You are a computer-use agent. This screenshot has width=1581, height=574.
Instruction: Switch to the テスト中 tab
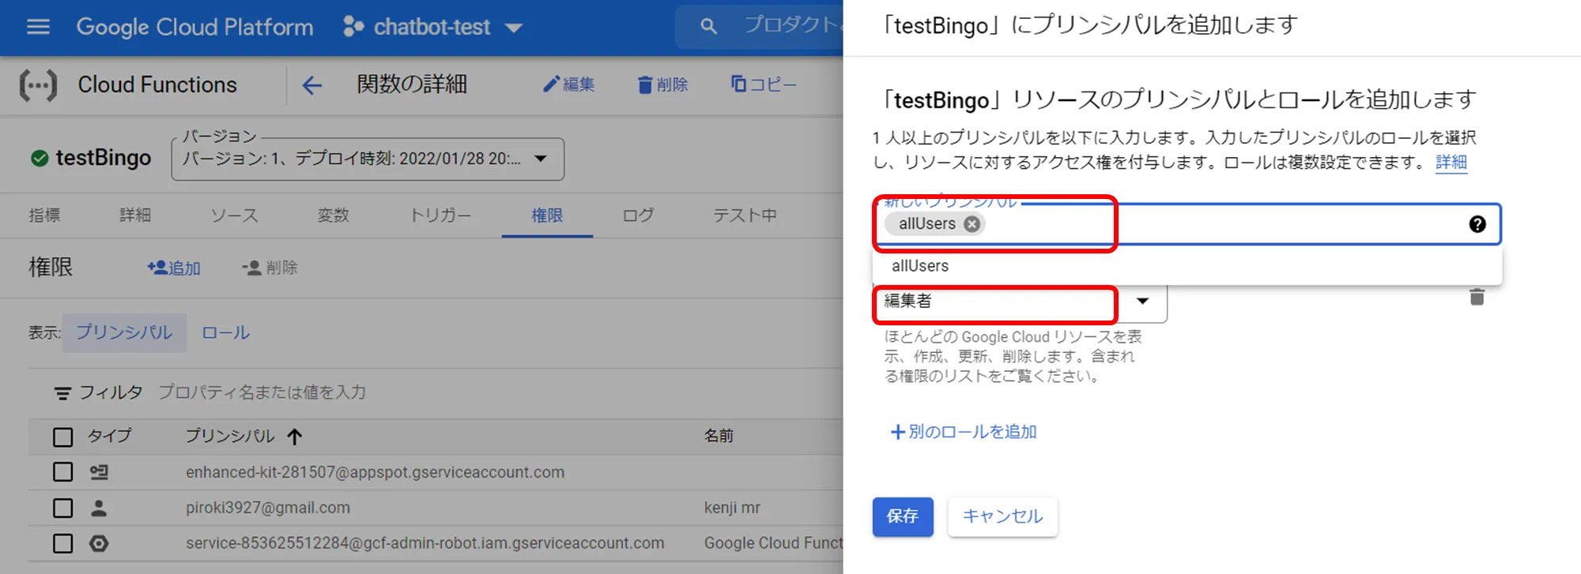click(745, 215)
